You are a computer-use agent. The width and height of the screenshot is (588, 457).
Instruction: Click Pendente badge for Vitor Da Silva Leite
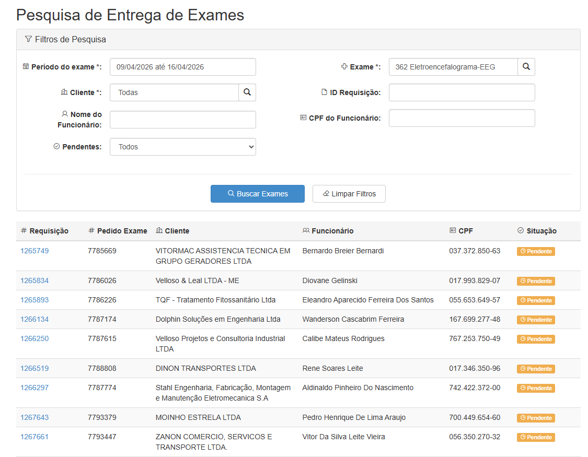[536, 437]
